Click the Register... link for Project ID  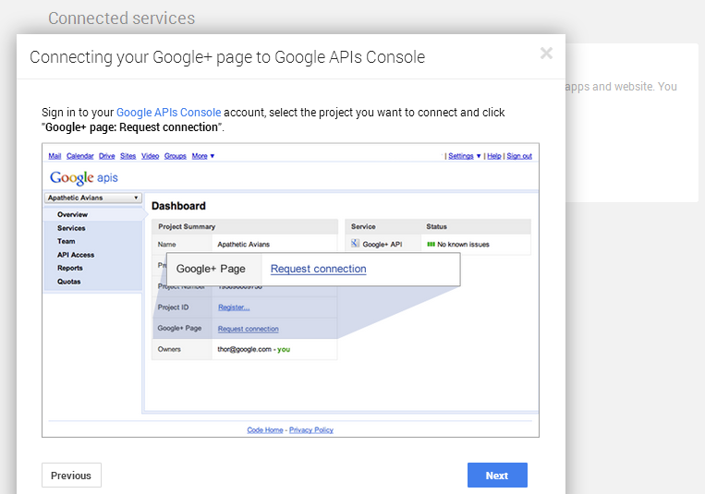tap(234, 307)
